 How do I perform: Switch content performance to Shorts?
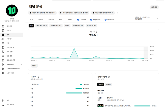108,85
